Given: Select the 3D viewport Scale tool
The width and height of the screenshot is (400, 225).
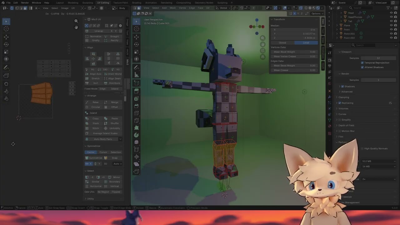Looking at the screenshot, I should 136,52.
